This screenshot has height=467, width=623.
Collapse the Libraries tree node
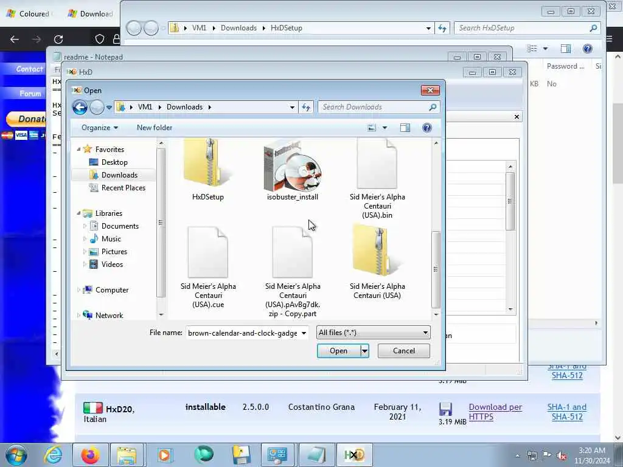click(x=78, y=213)
